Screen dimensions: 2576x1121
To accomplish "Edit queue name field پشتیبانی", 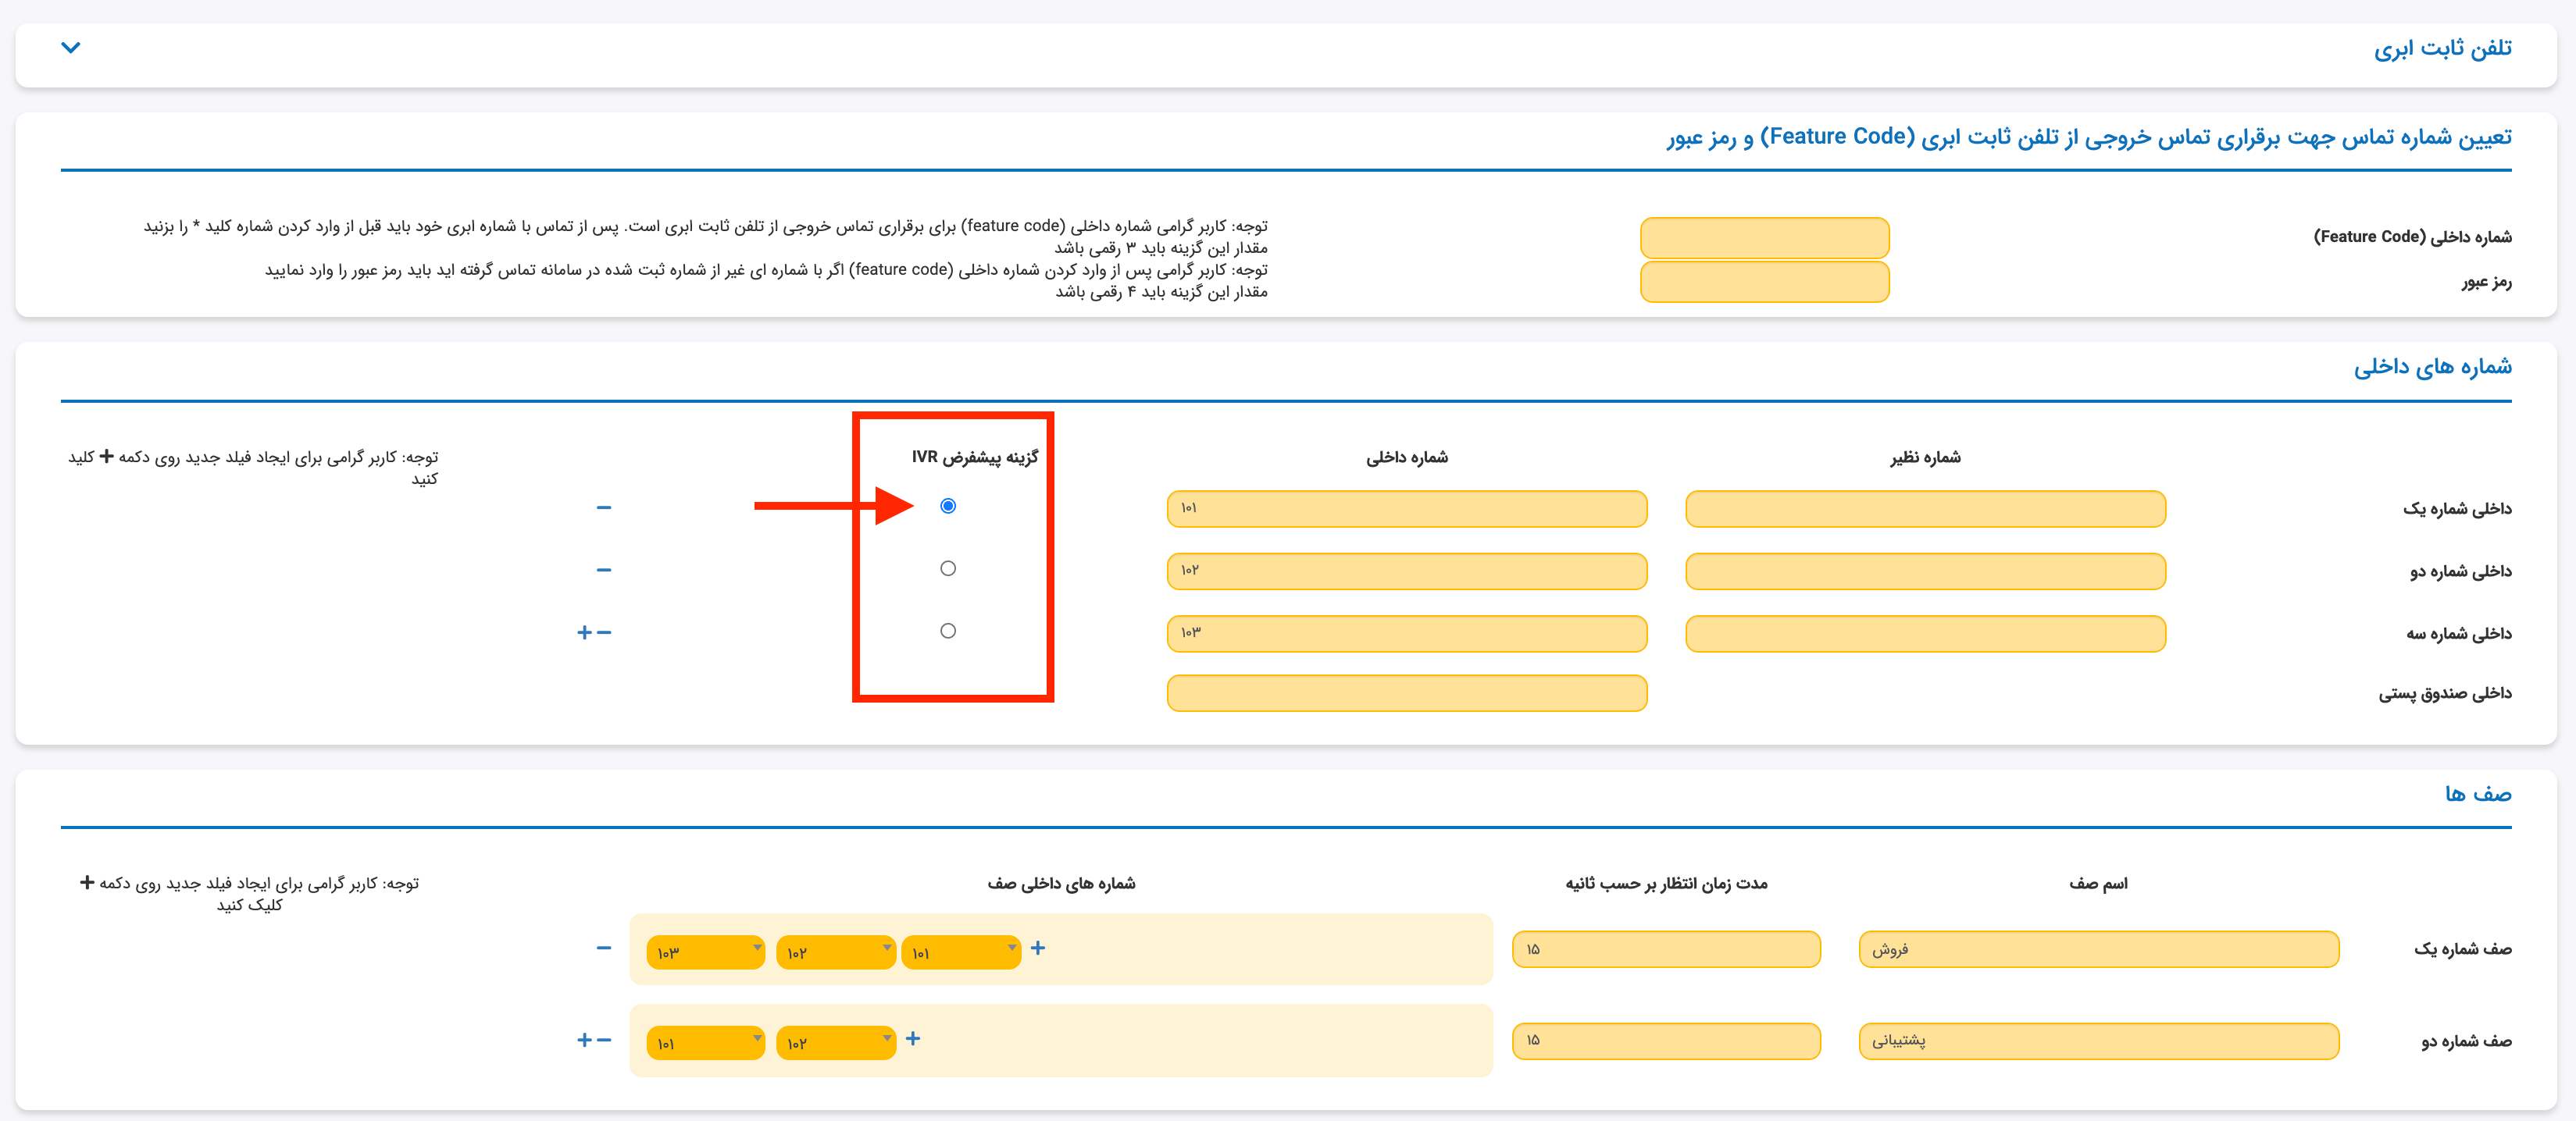I will click(2099, 1041).
